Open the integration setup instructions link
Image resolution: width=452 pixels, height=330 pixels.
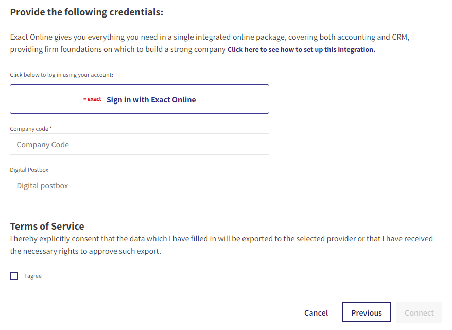point(301,49)
